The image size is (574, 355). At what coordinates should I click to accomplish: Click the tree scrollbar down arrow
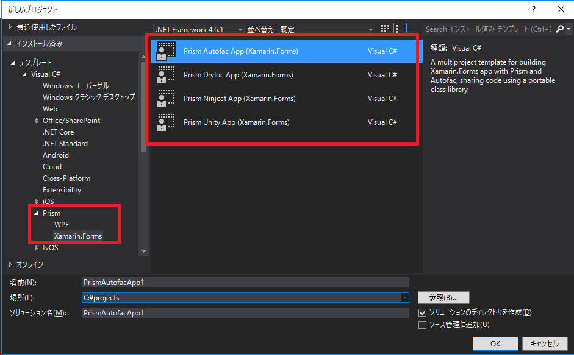[143, 251]
